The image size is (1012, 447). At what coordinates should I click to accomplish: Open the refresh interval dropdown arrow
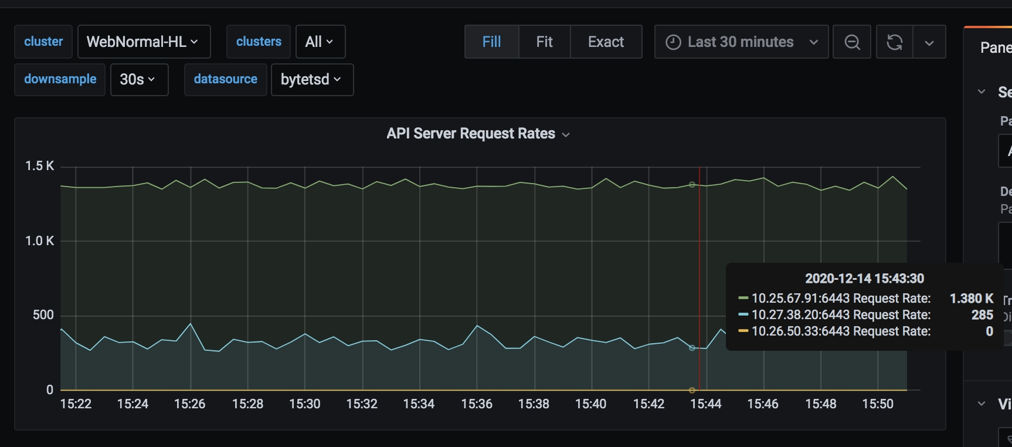[x=929, y=42]
